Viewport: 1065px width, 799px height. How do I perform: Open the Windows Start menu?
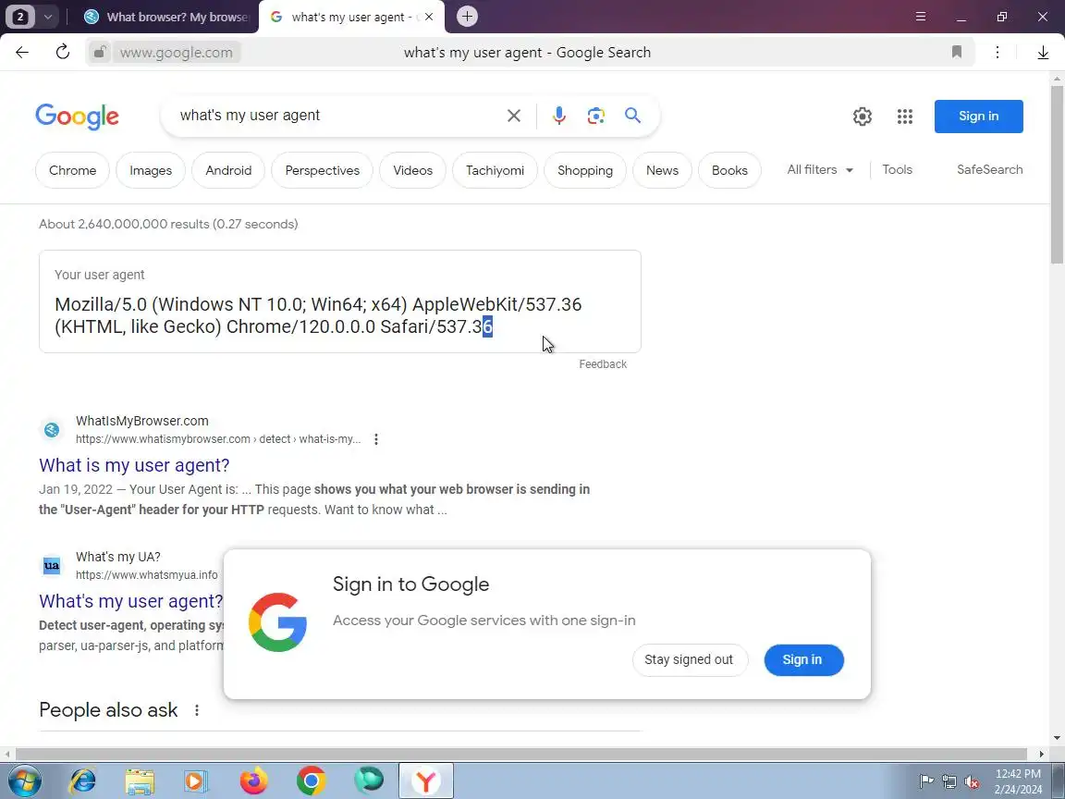click(x=23, y=781)
